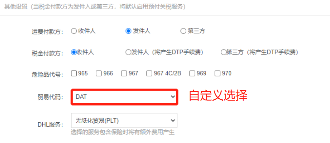Click the 运费付款方 field label
Screen dimensions: 330x143
click(47, 32)
